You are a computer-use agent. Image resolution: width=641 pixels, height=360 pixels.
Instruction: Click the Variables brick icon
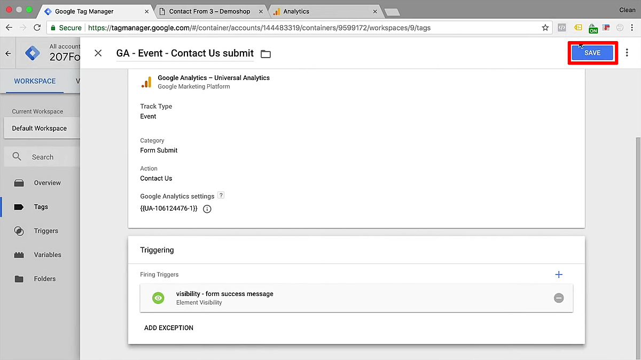coord(19,255)
